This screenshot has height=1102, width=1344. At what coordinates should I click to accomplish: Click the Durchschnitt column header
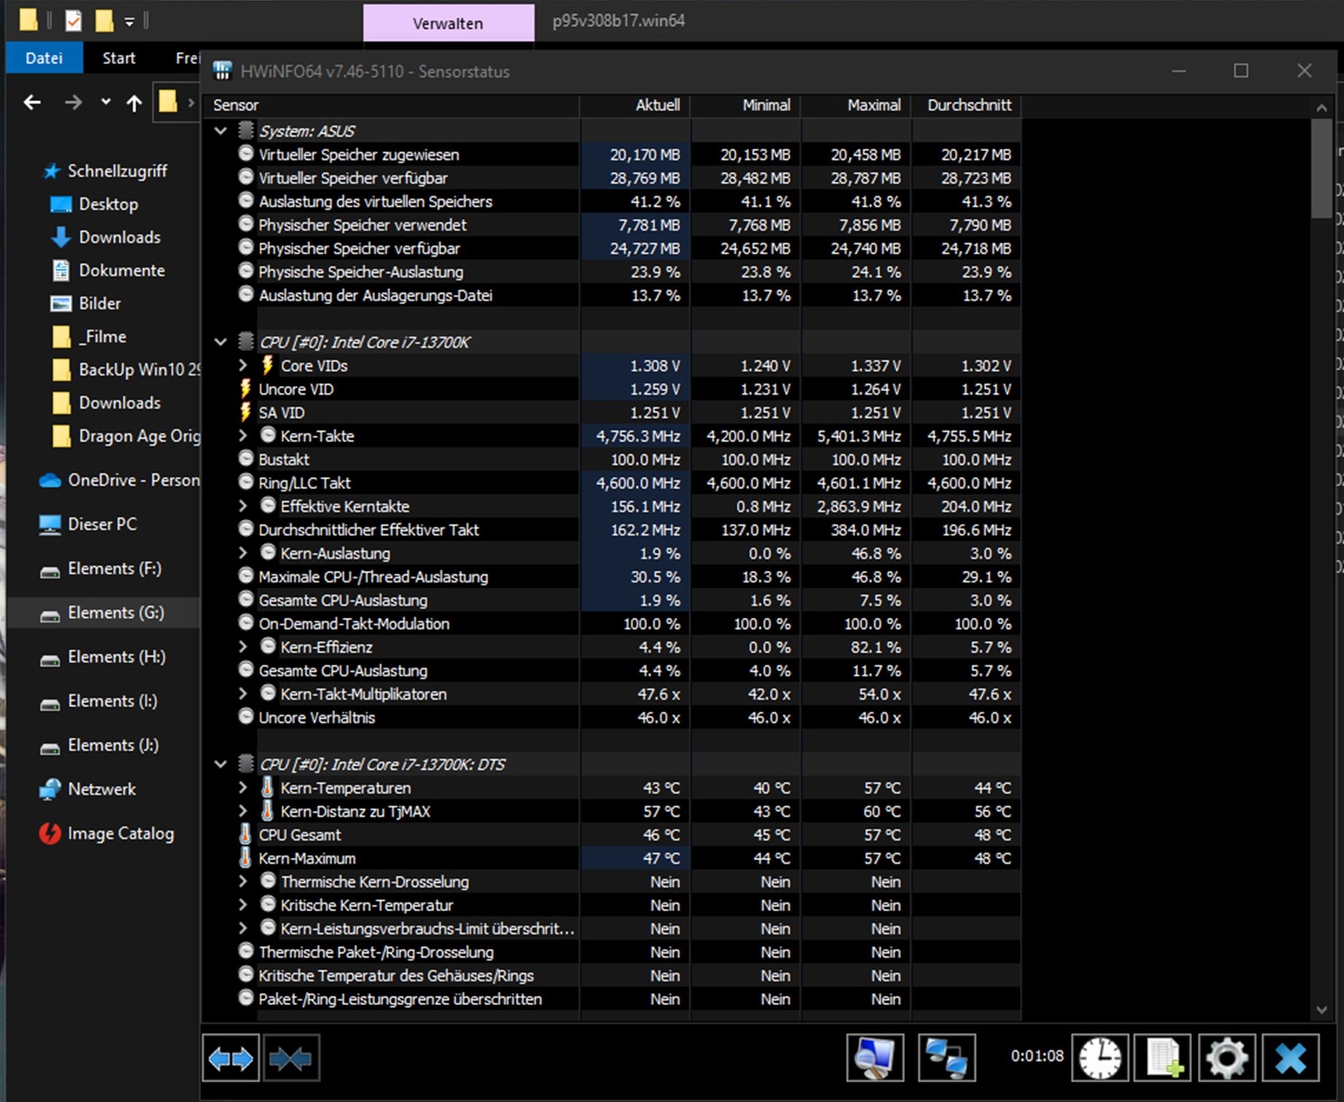pos(966,105)
